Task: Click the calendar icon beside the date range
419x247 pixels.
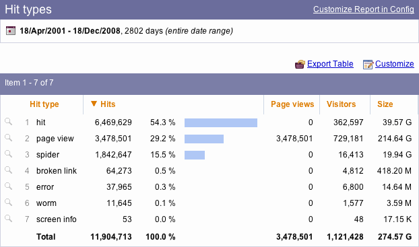Action: pos(11,31)
